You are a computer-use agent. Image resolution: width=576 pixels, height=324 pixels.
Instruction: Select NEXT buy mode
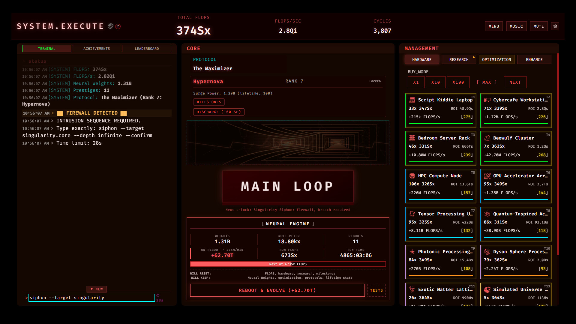click(515, 82)
